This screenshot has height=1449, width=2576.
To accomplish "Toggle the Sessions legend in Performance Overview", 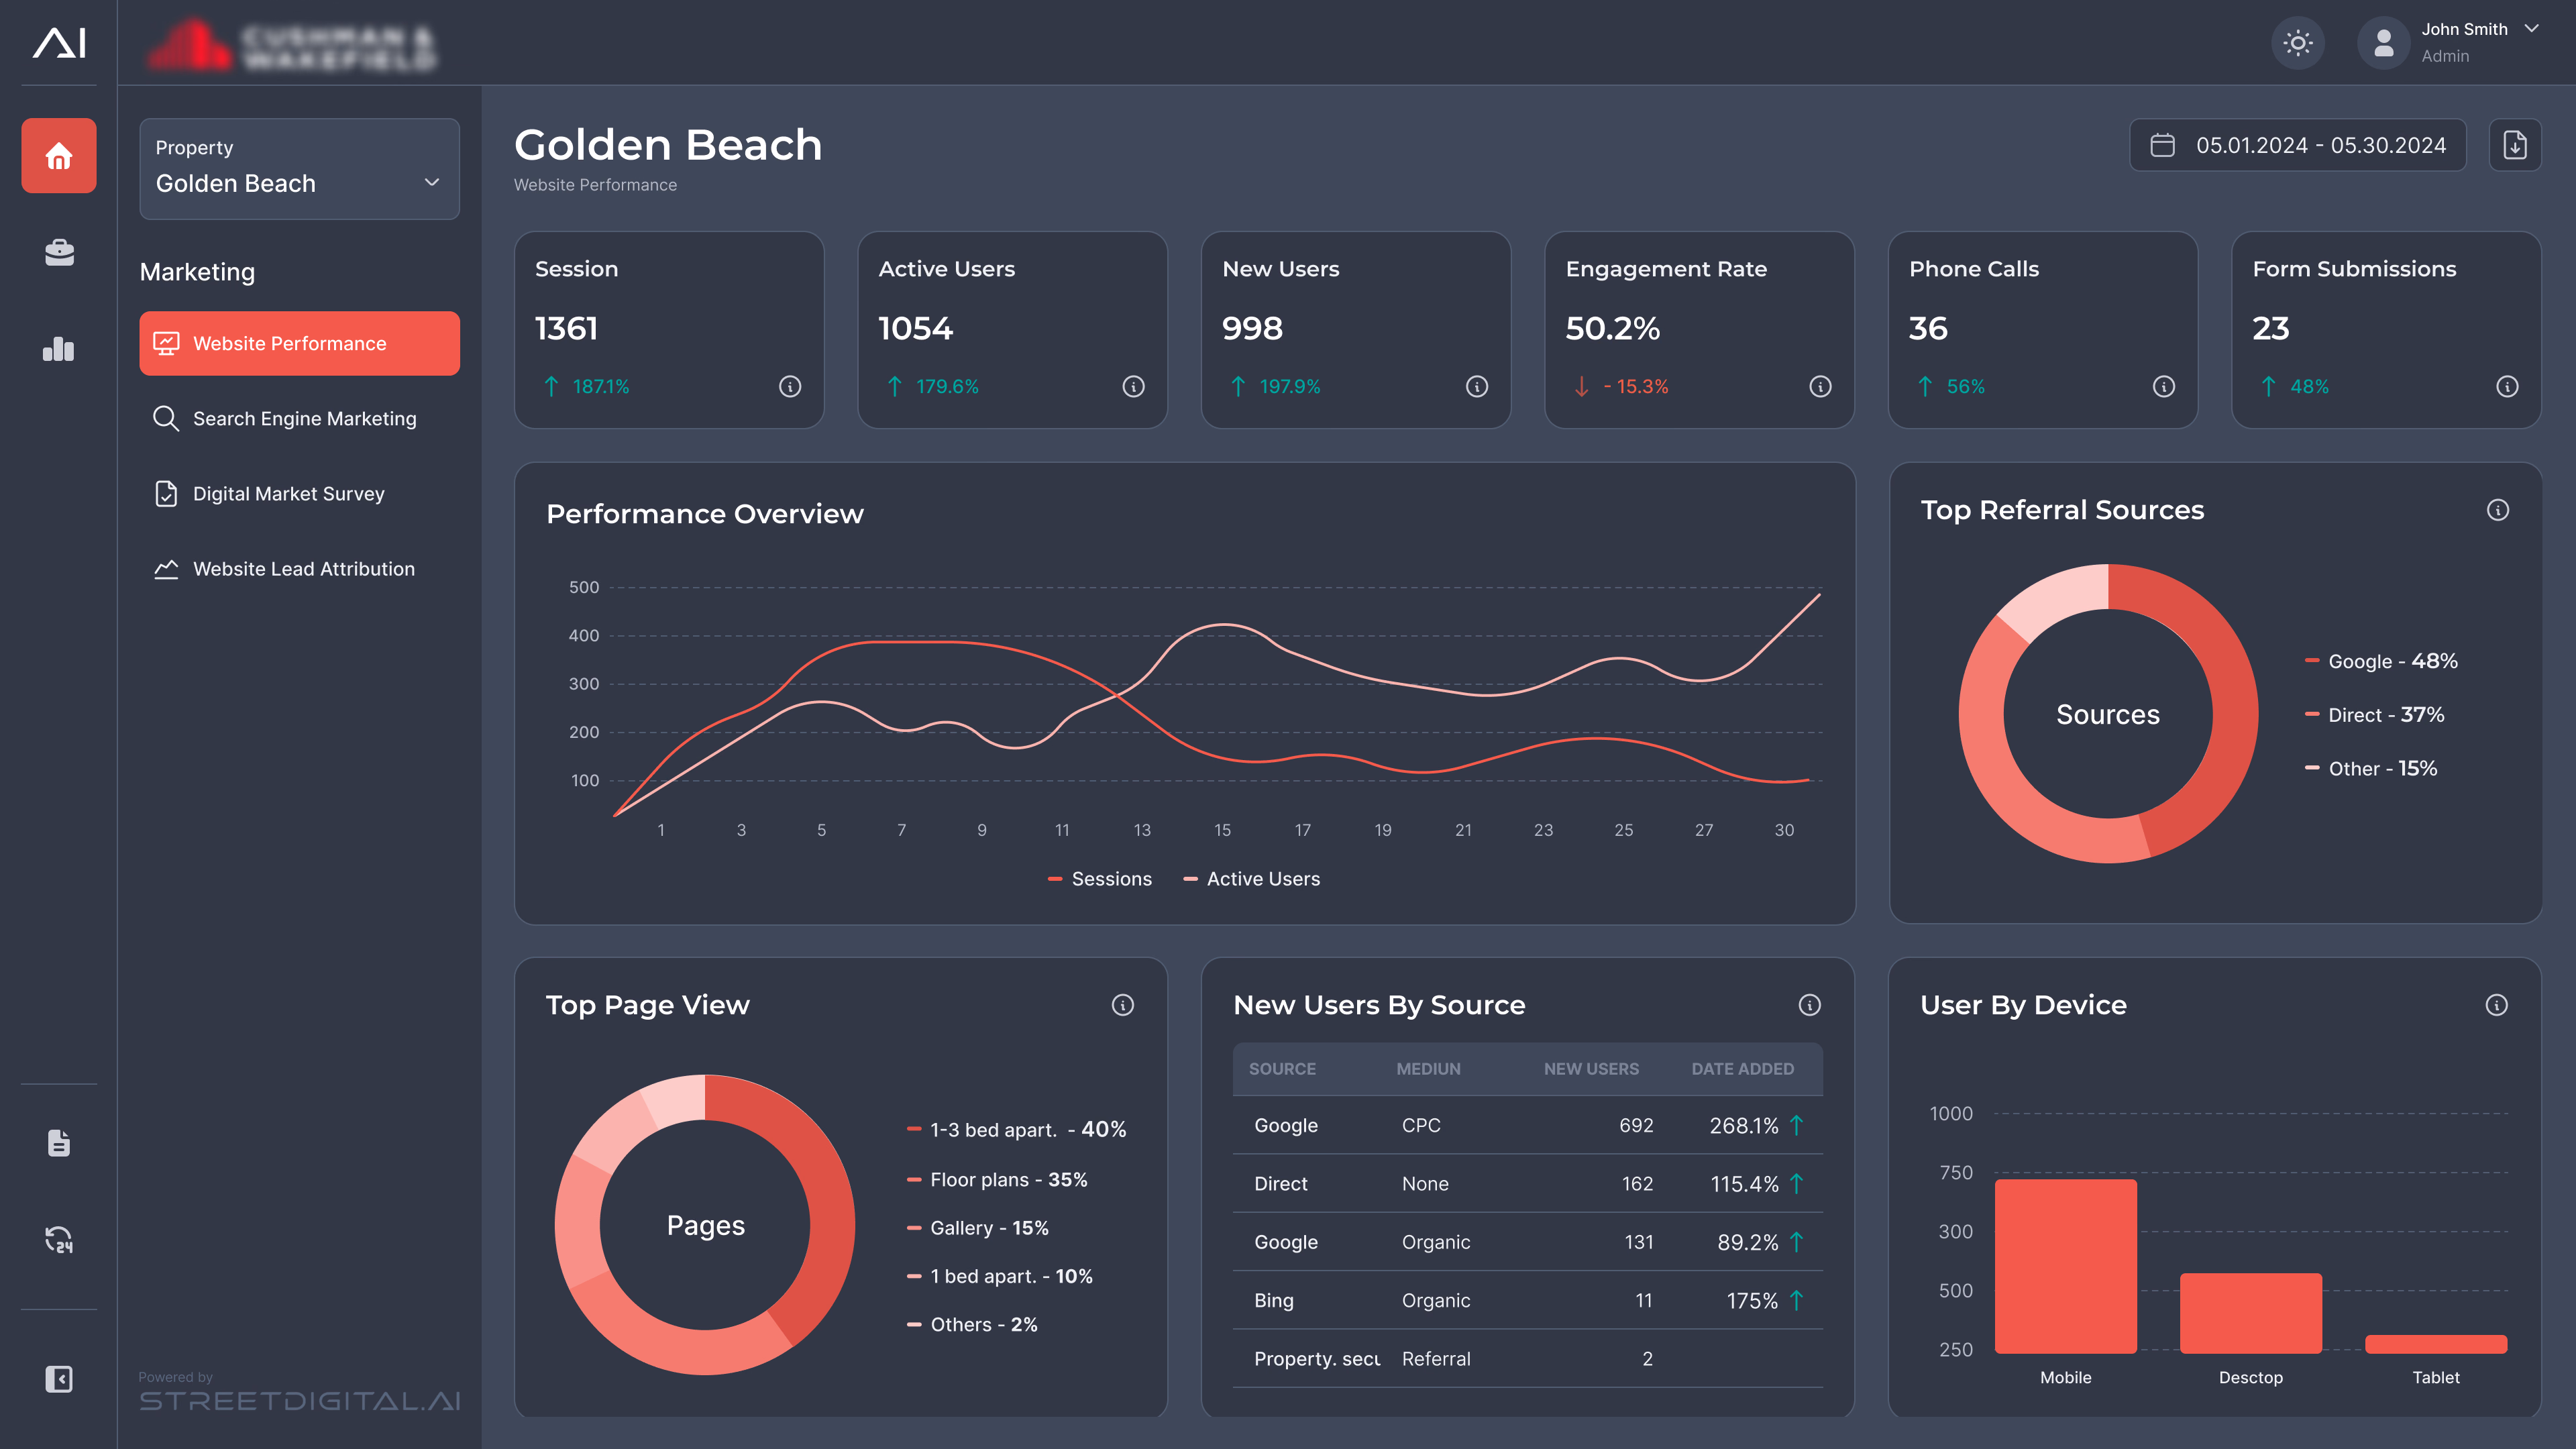I will pos(1100,879).
